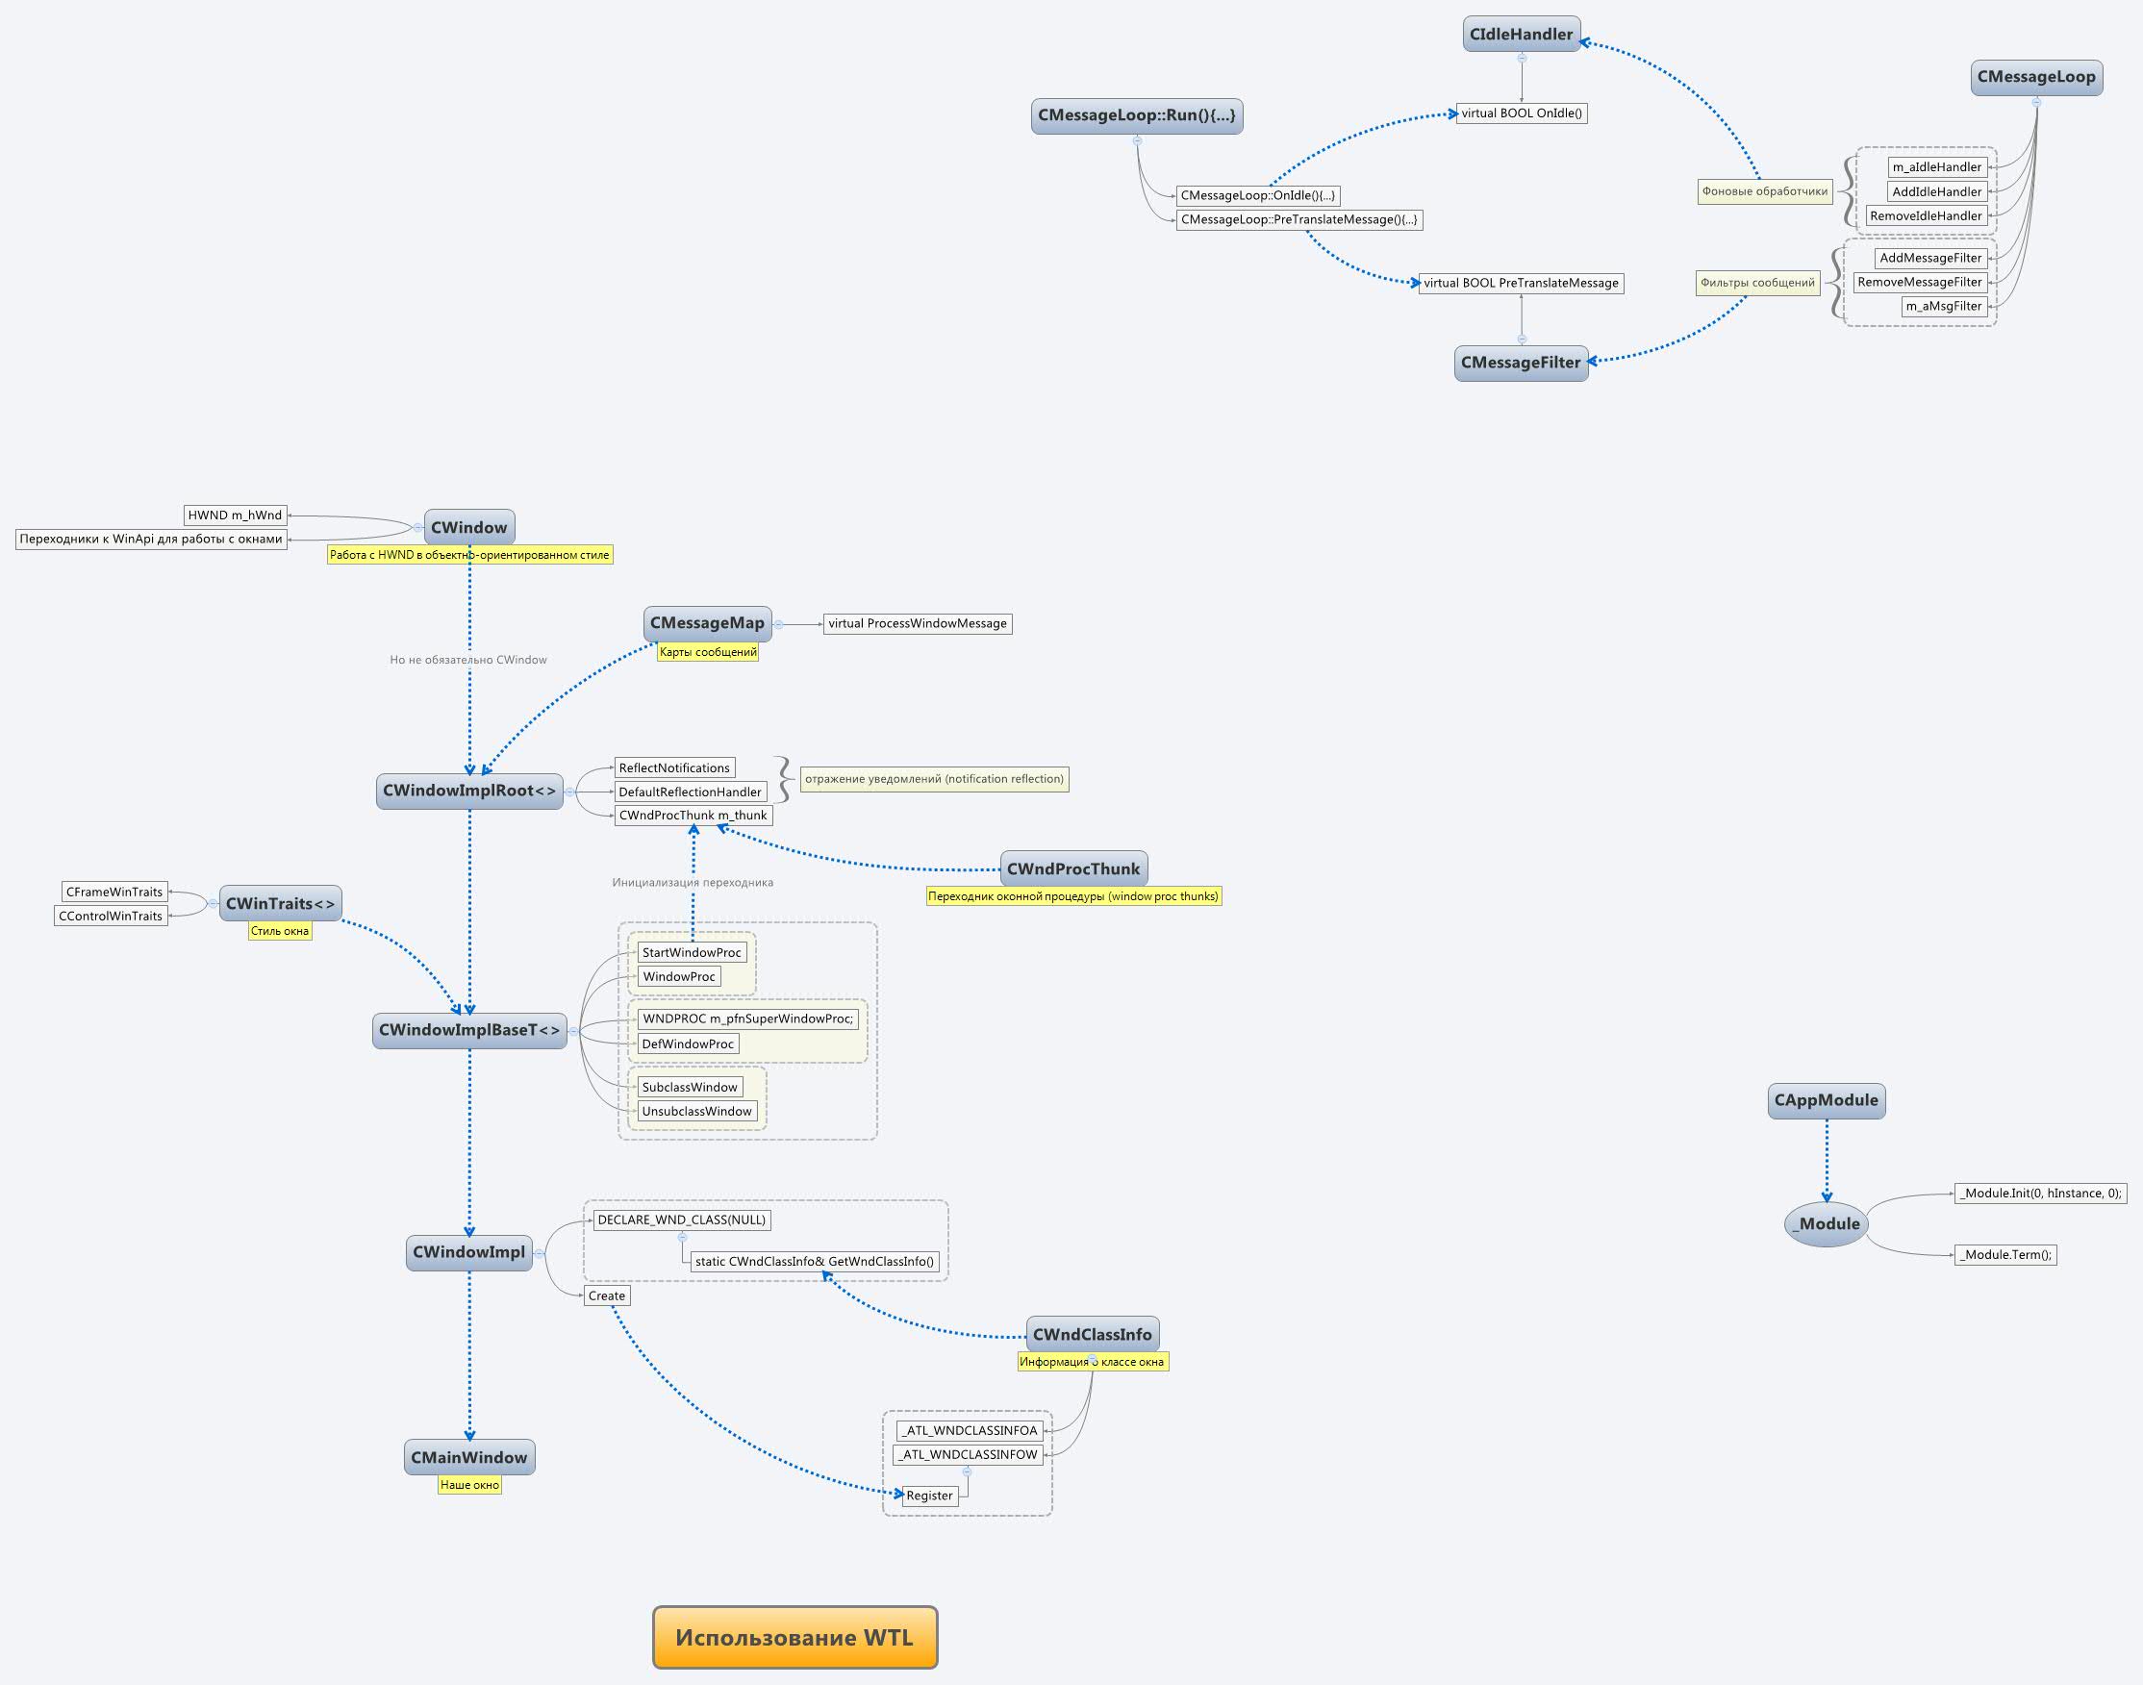Collapse the CWindowImplRoot<> branch toggle

pyautogui.click(x=569, y=792)
